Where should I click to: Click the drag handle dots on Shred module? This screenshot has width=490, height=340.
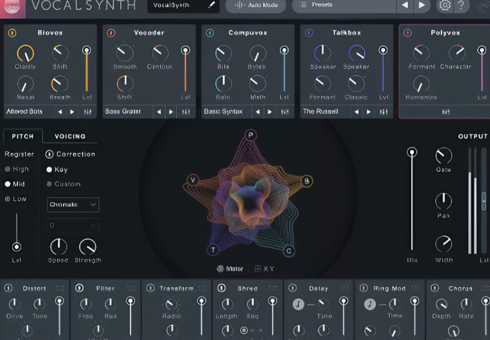pos(273,288)
